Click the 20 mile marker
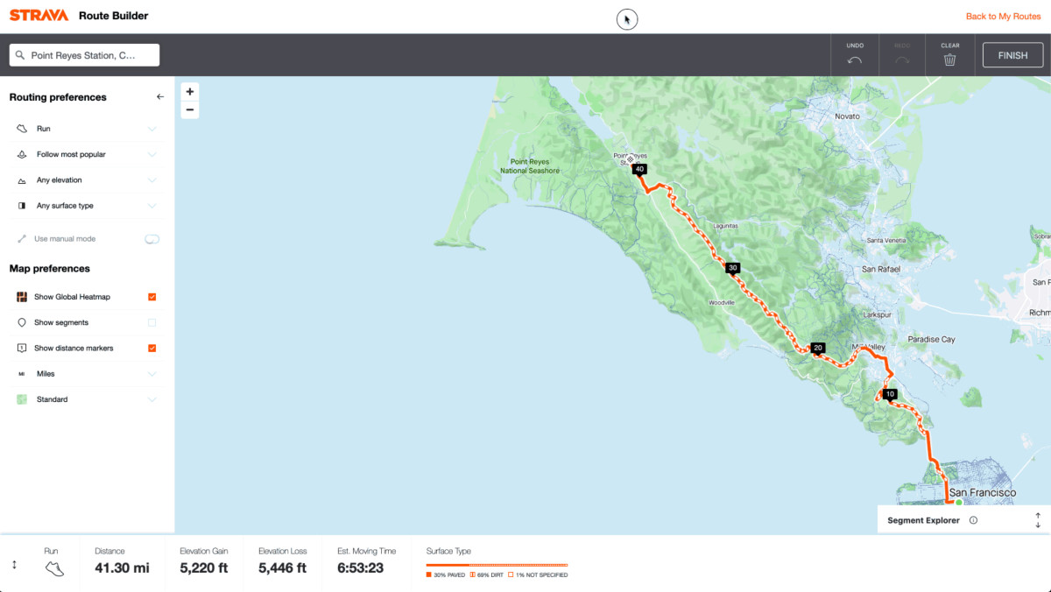Screen dimensions: 1051x592 (x=818, y=349)
